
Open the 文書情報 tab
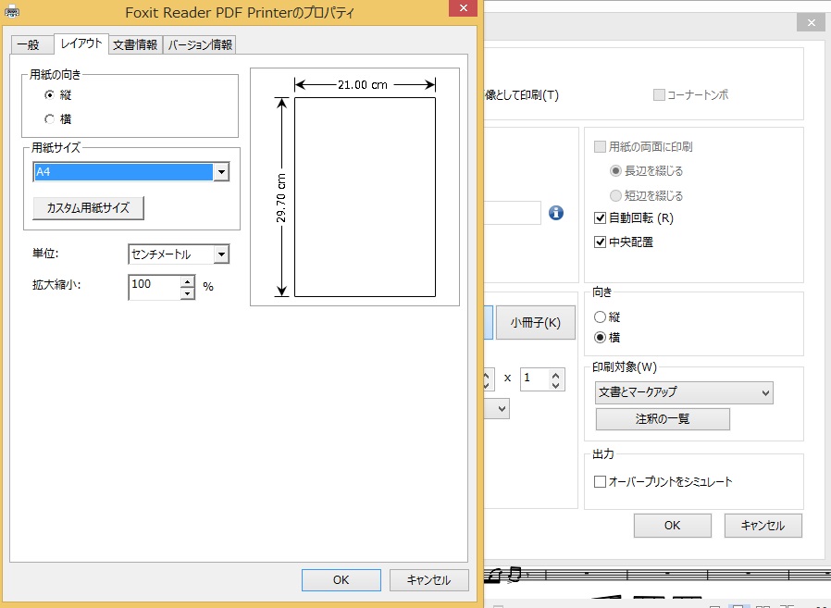point(135,45)
